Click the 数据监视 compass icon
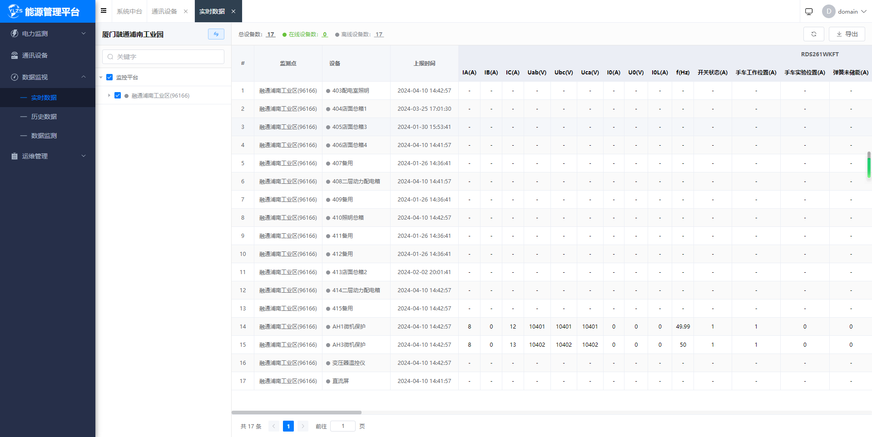Image resolution: width=872 pixels, height=437 pixels. coord(15,77)
